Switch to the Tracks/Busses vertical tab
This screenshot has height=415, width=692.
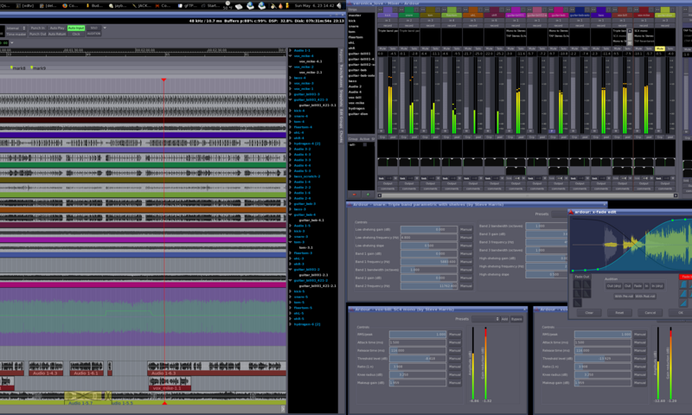click(x=341, y=76)
